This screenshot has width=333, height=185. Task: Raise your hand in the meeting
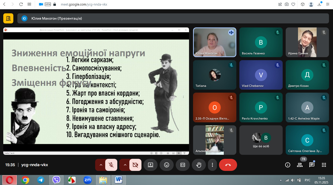pyautogui.click(x=199, y=165)
